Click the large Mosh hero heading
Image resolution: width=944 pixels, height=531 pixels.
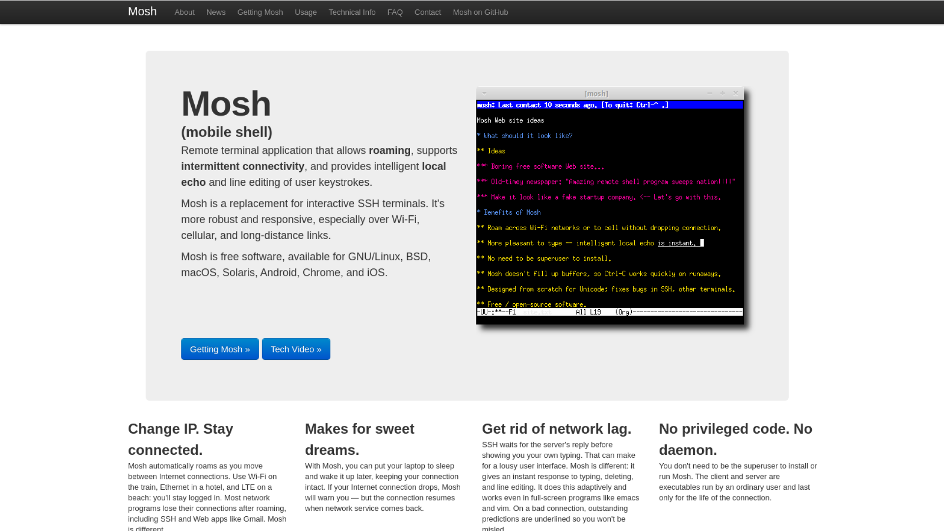point(226,104)
